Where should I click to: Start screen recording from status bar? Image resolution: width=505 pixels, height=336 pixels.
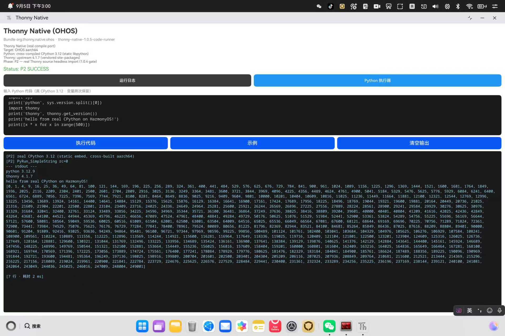point(377,6)
